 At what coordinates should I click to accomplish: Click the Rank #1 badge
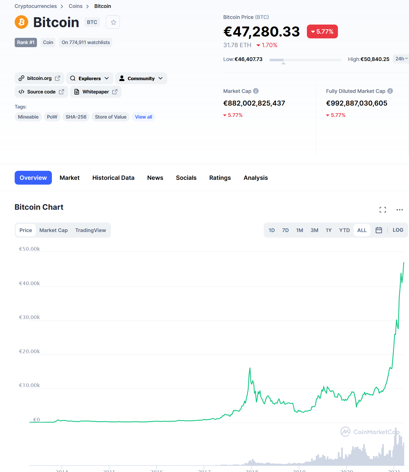(x=26, y=42)
